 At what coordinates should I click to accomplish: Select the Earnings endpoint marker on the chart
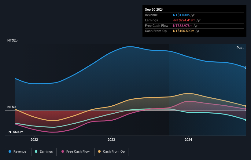246,120
